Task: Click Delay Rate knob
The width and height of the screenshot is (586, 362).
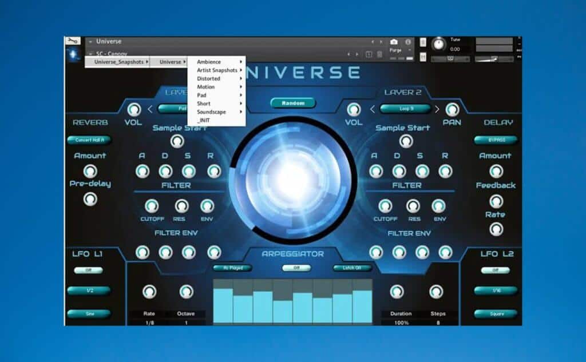Action: tap(496, 229)
